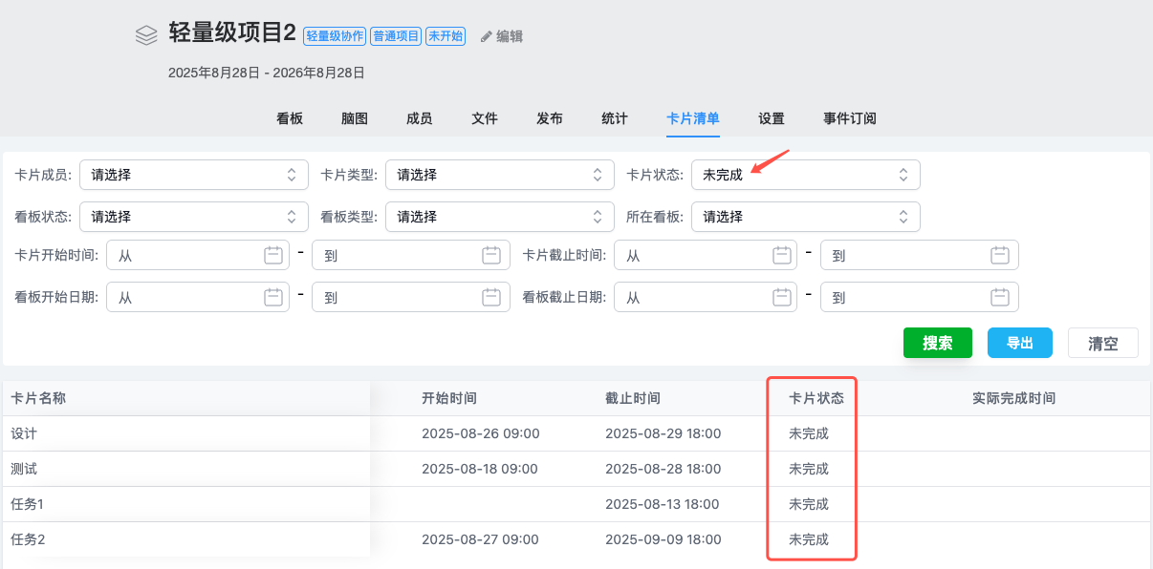The image size is (1153, 569).
Task: Expand the 看板状态 dropdown
Action: pyautogui.click(x=194, y=217)
